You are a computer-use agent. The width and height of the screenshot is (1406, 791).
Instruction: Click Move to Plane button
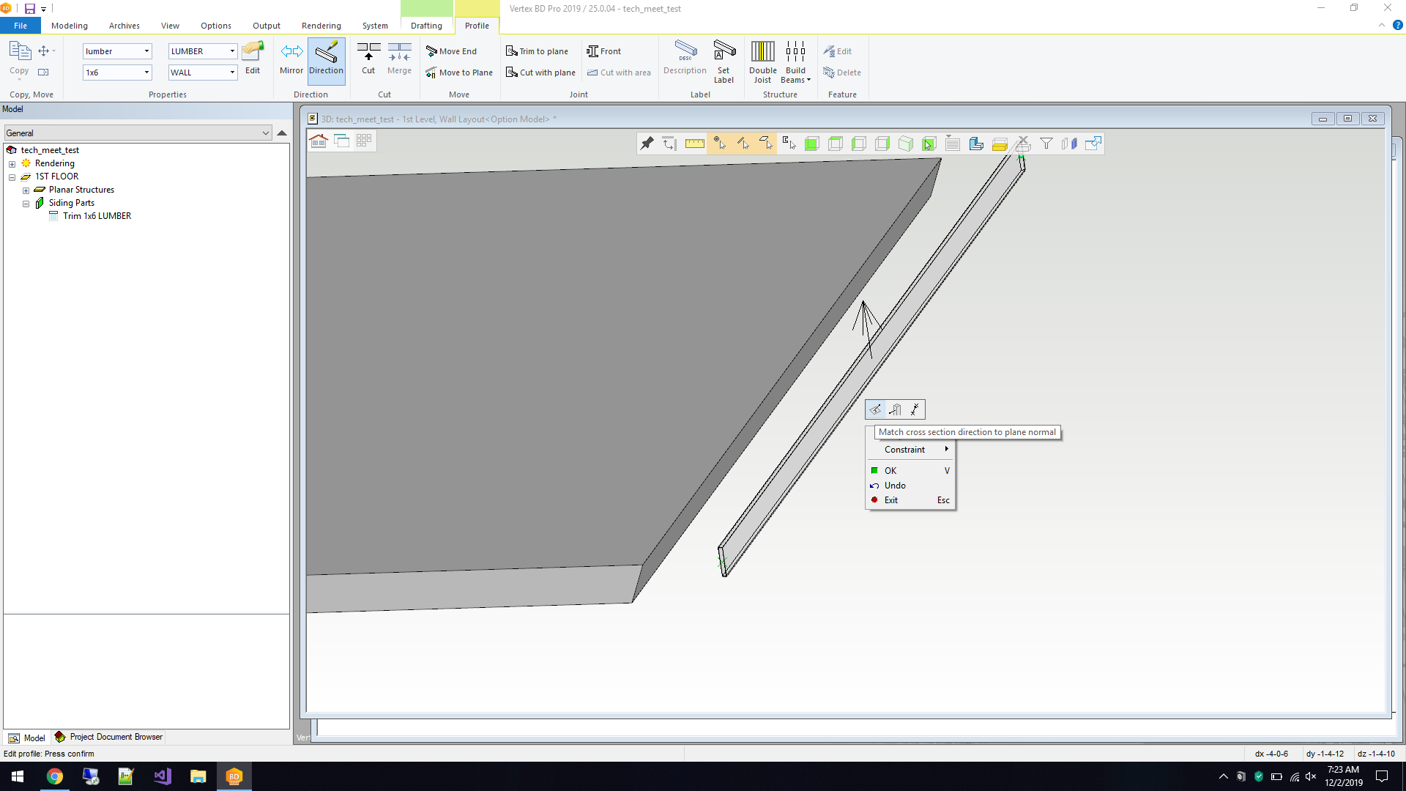459,73
